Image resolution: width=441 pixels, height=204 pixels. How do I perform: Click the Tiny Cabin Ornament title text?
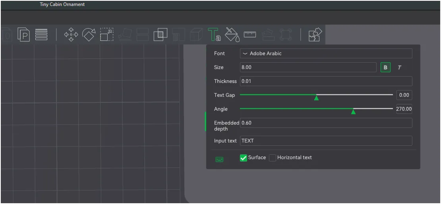[62, 4]
